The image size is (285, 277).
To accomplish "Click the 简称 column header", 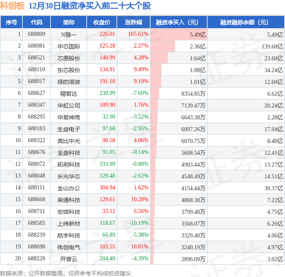I will point(69,22).
